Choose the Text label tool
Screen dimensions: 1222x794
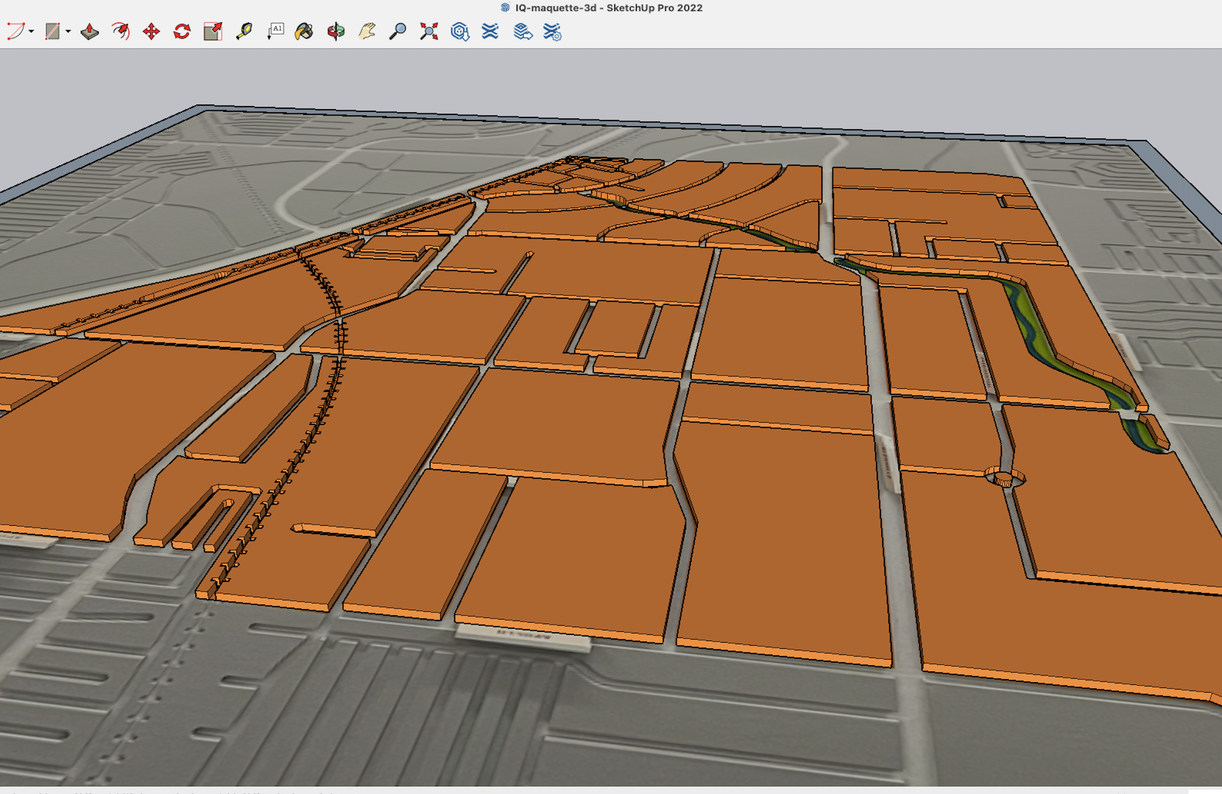pos(275,31)
